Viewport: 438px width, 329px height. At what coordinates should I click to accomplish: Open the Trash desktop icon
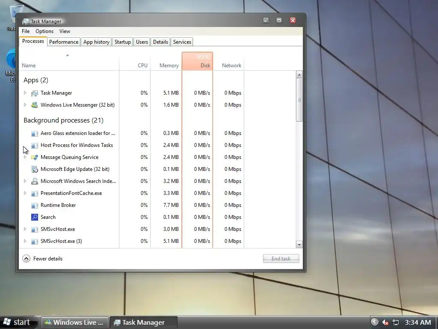point(12,17)
